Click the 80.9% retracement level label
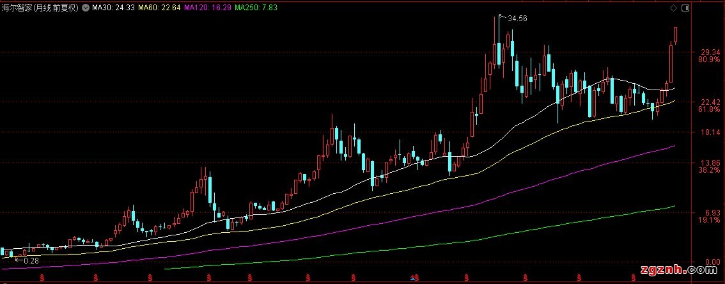Screen dimensions: 725x284 tap(710, 59)
